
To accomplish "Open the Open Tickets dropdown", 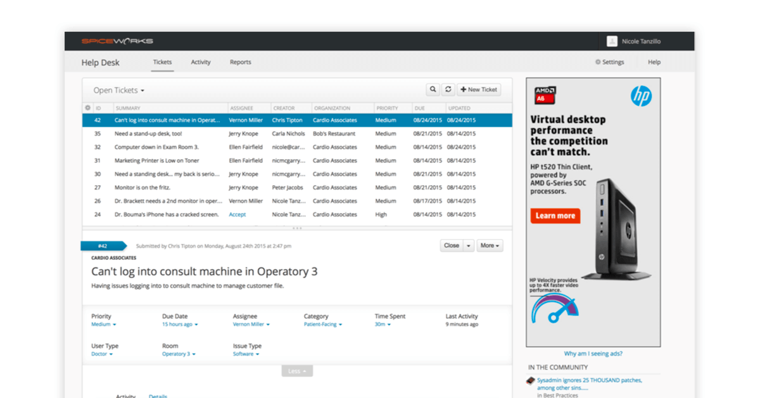I will tap(119, 91).
